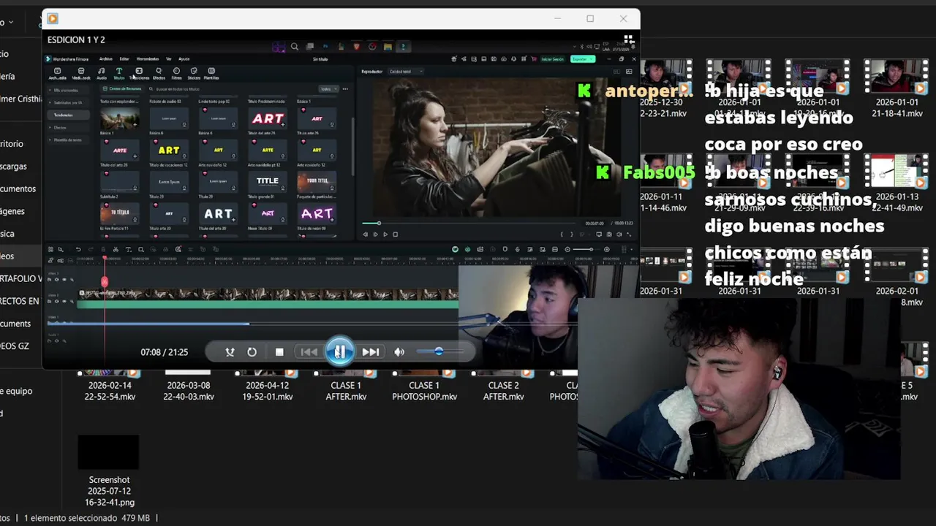Click the search icon in recorded taskbar
This screenshot has width=936, height=526.
[x=295, y=46]
